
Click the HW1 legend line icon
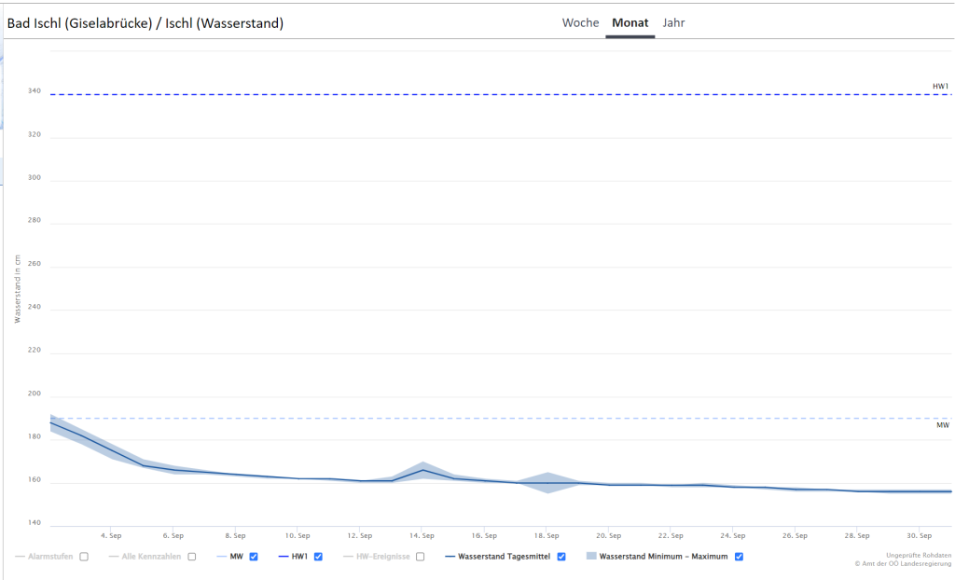pos(284,557)
